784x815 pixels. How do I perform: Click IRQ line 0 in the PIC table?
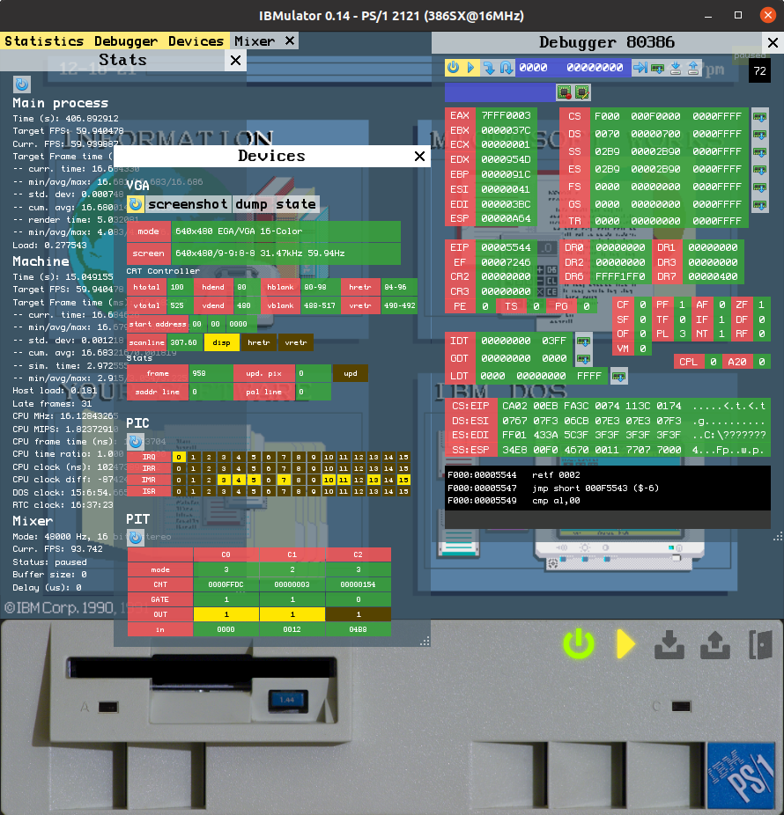click(179, 458)
